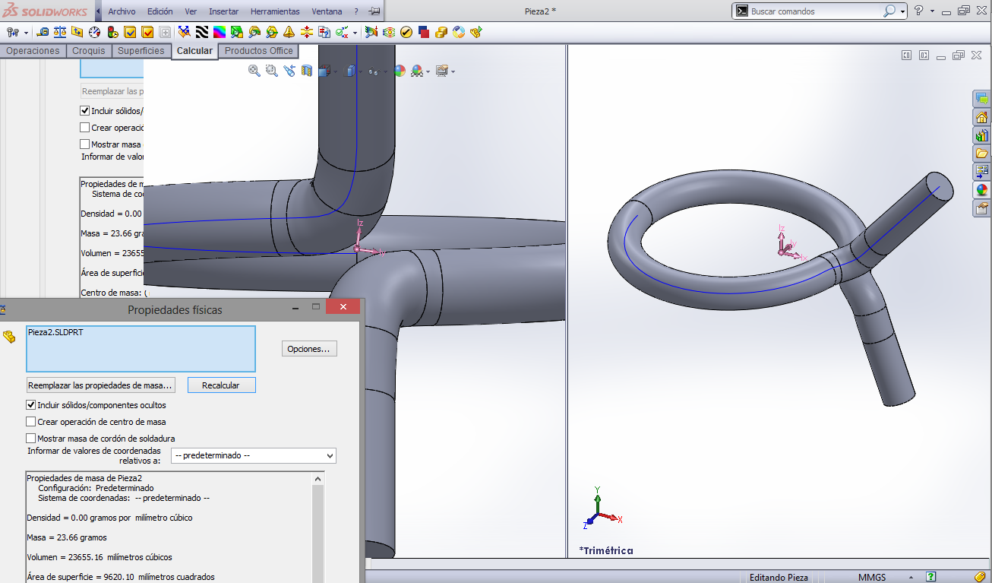Expand the Check Document dropdown arrow
The height and width of the screenshot is (583, 992).
355,33
